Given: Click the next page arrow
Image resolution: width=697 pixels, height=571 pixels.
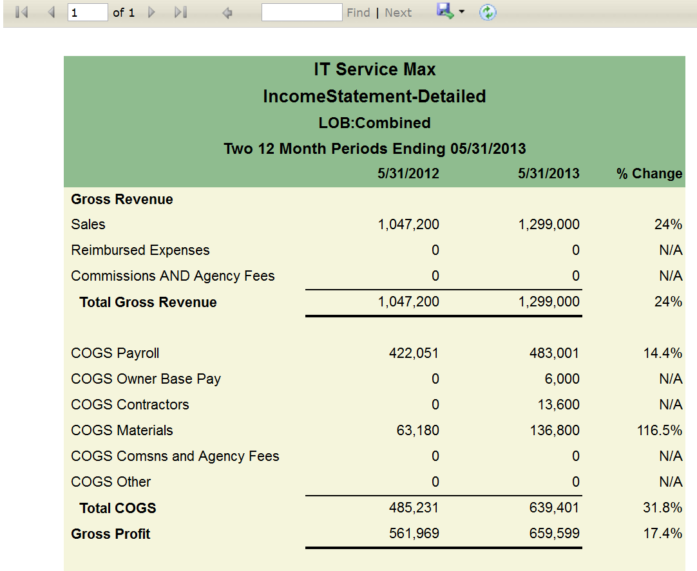Looking at the screenshot, I should [x=152, y=12].
